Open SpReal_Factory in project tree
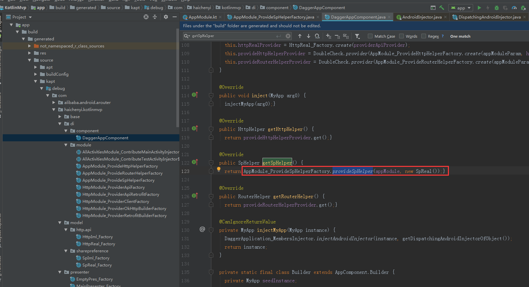 pos(97,265)
